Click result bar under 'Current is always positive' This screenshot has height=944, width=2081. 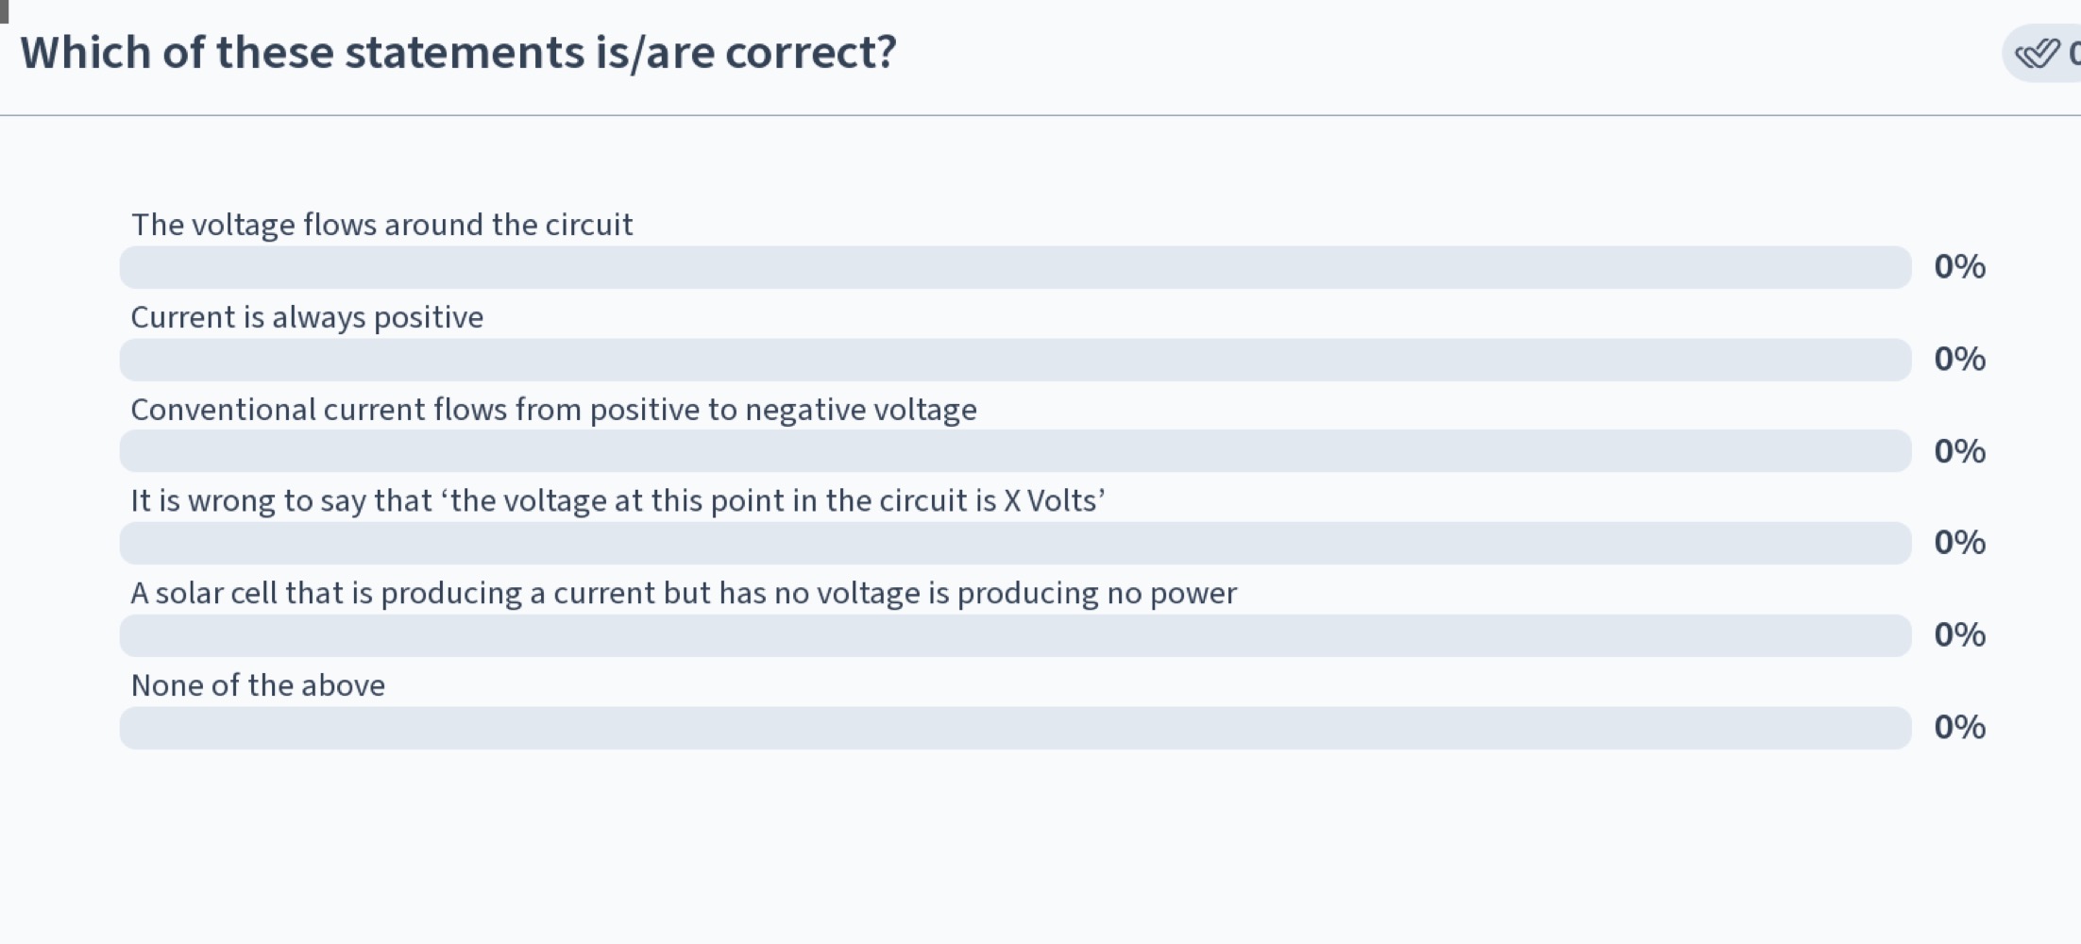click(x=1015, y=360)
